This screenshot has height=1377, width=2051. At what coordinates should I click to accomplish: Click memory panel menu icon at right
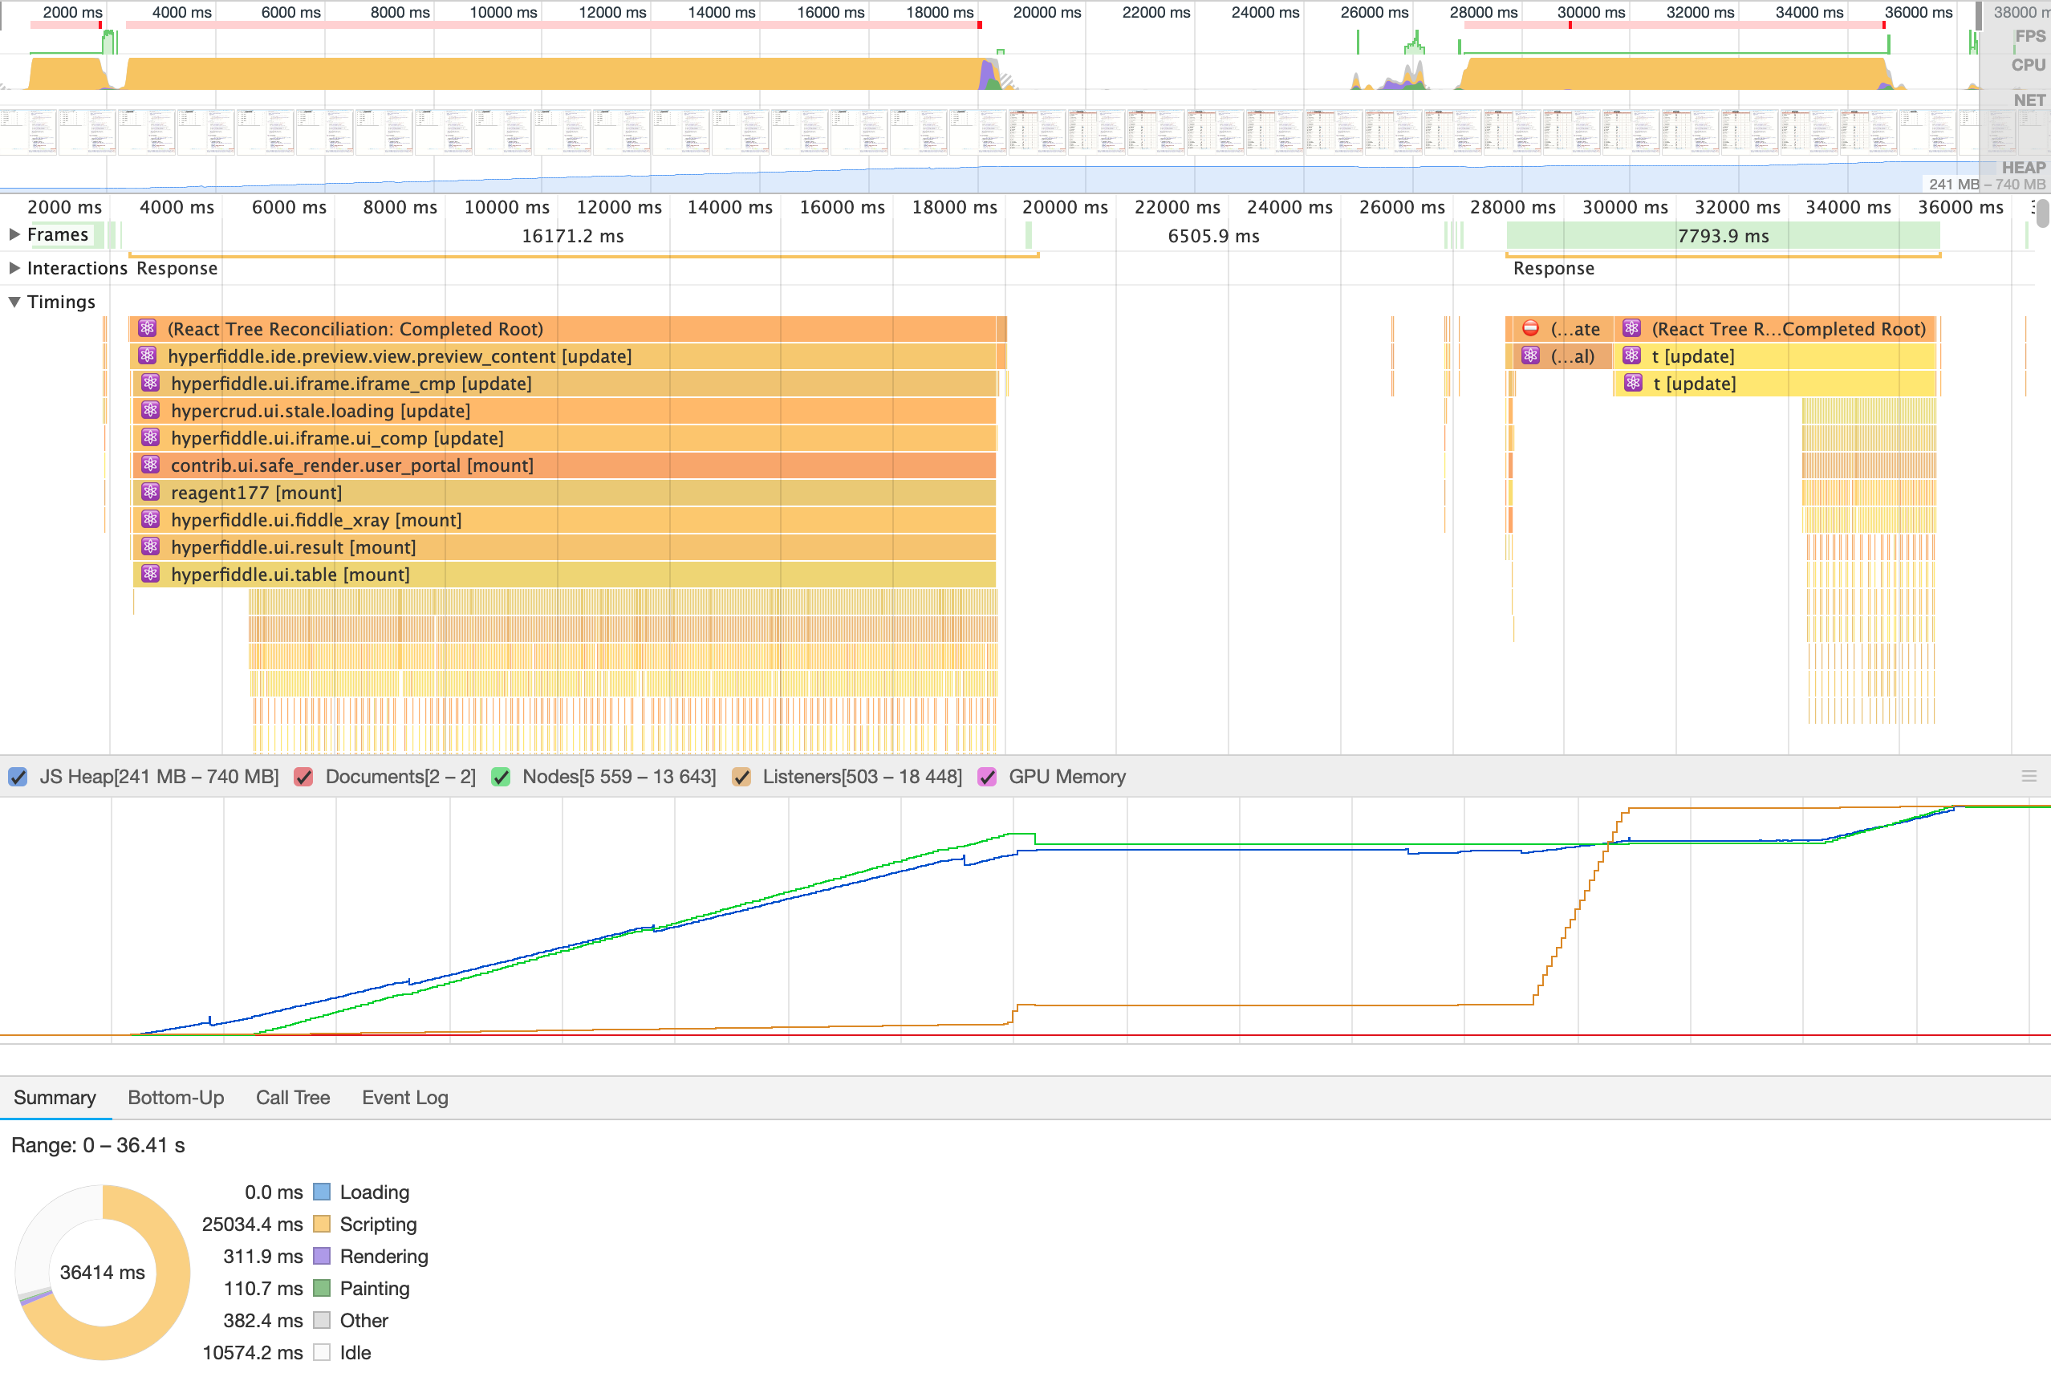click(x=2029, y=776)
